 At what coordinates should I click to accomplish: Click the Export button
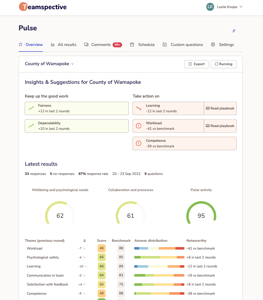point(197,64)
